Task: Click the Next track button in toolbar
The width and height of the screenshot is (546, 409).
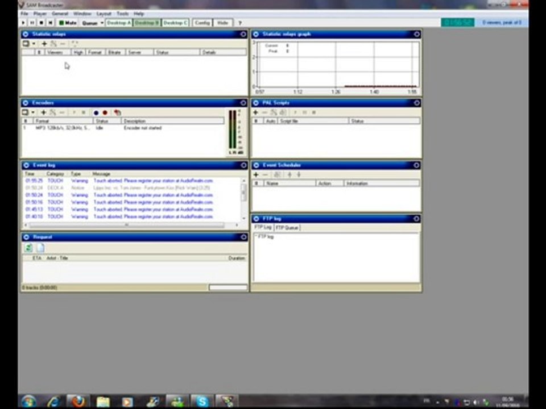Action: 50,23
